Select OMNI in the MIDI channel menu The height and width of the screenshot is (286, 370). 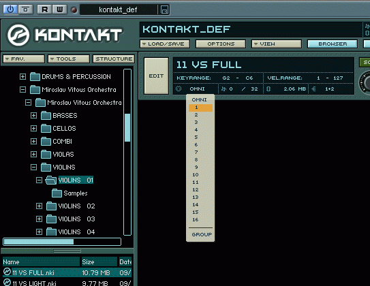tap(200, 99)
